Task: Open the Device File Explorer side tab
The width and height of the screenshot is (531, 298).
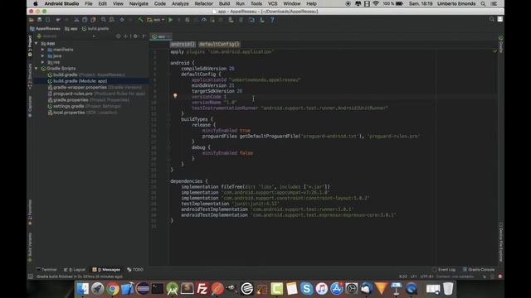Action: [x=501, y=243]
